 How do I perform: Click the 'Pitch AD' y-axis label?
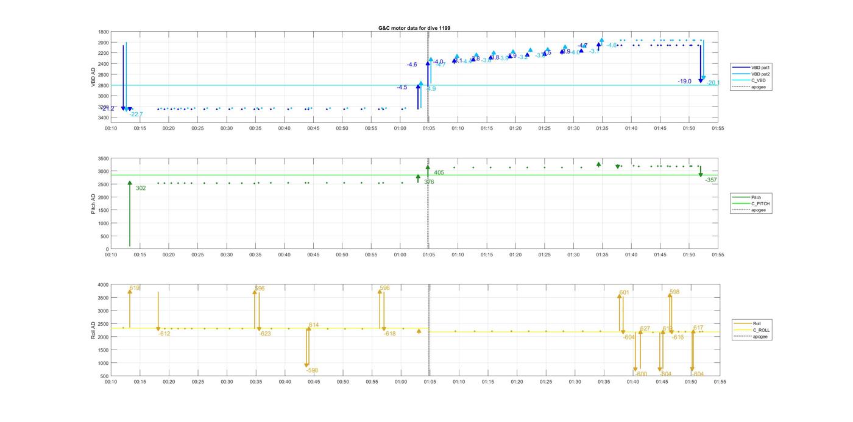94,203
